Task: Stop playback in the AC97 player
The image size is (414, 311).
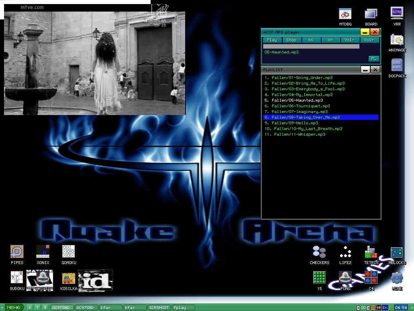Action: pyautogui.click(x=291, y=40)
